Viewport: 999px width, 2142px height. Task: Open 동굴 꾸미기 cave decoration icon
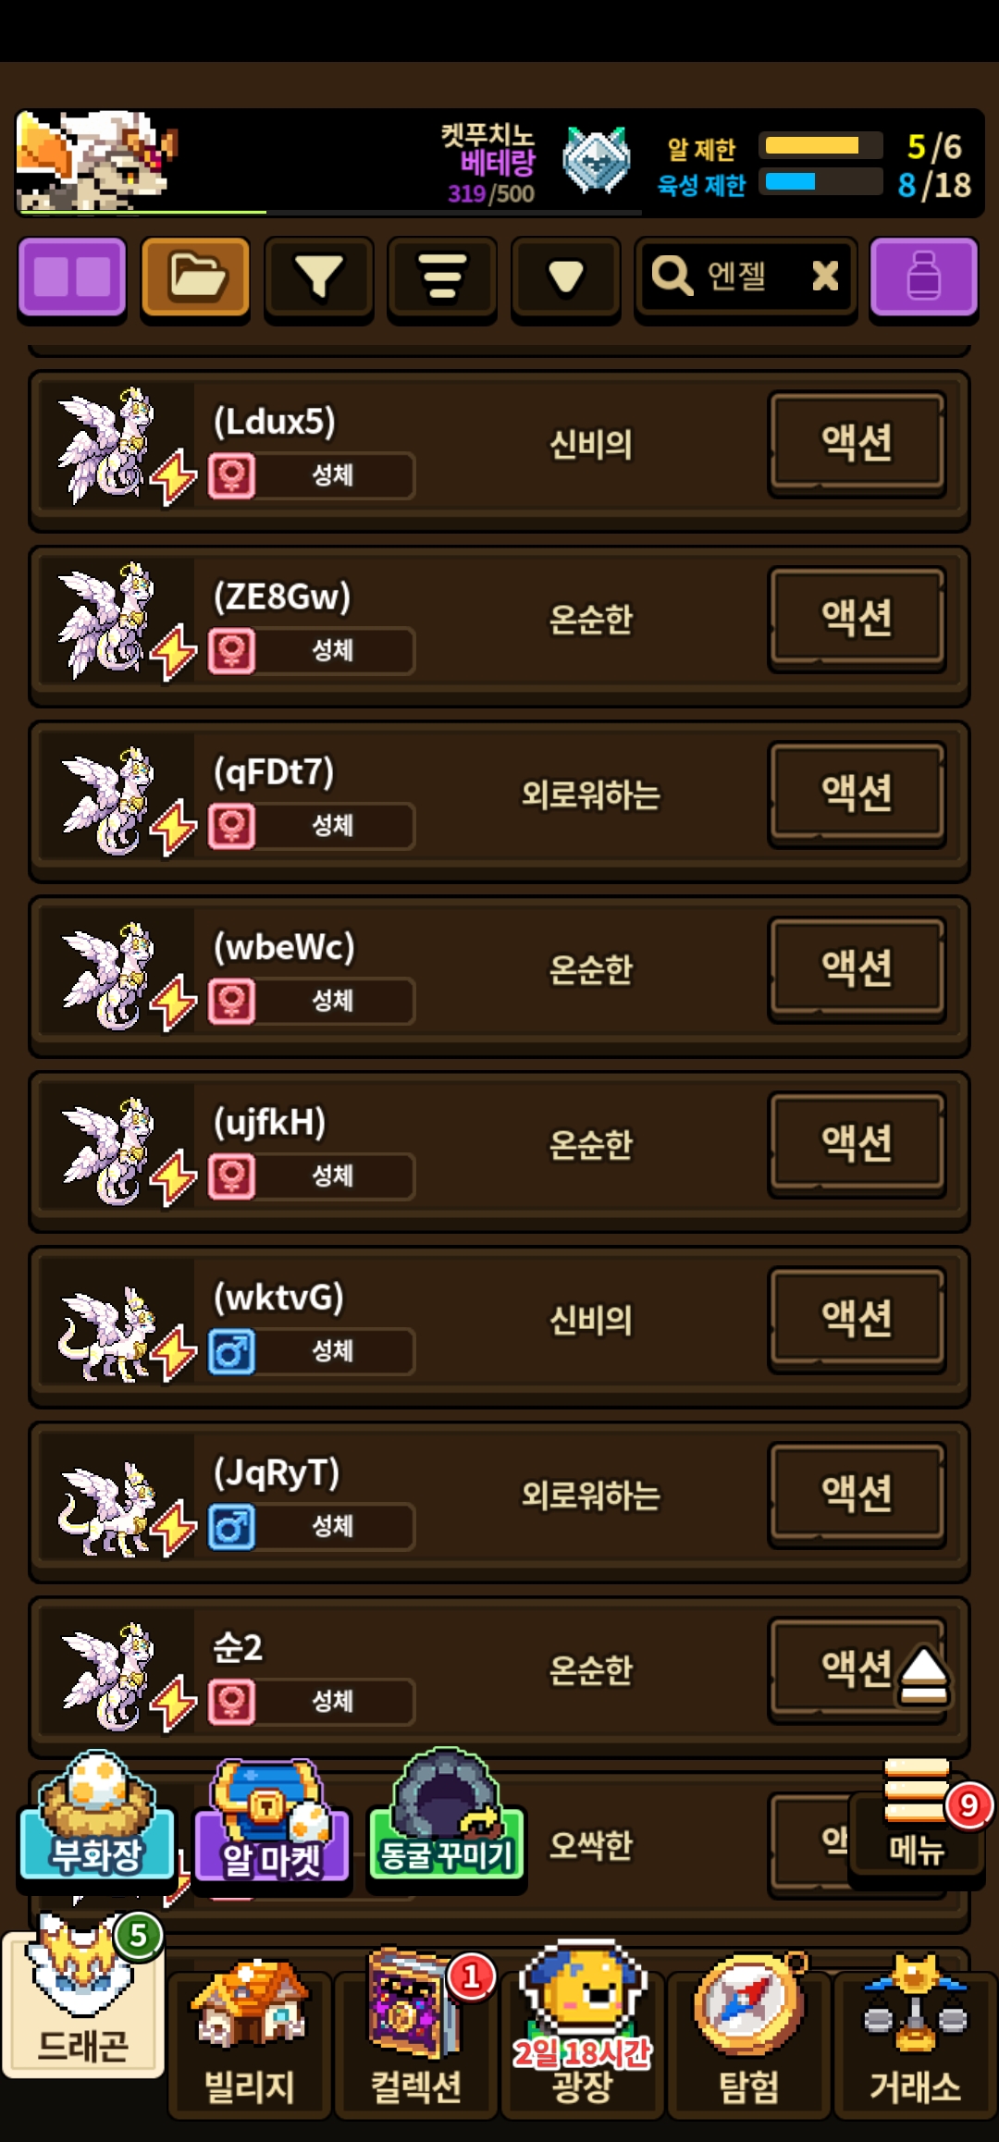click(447, 1815)
